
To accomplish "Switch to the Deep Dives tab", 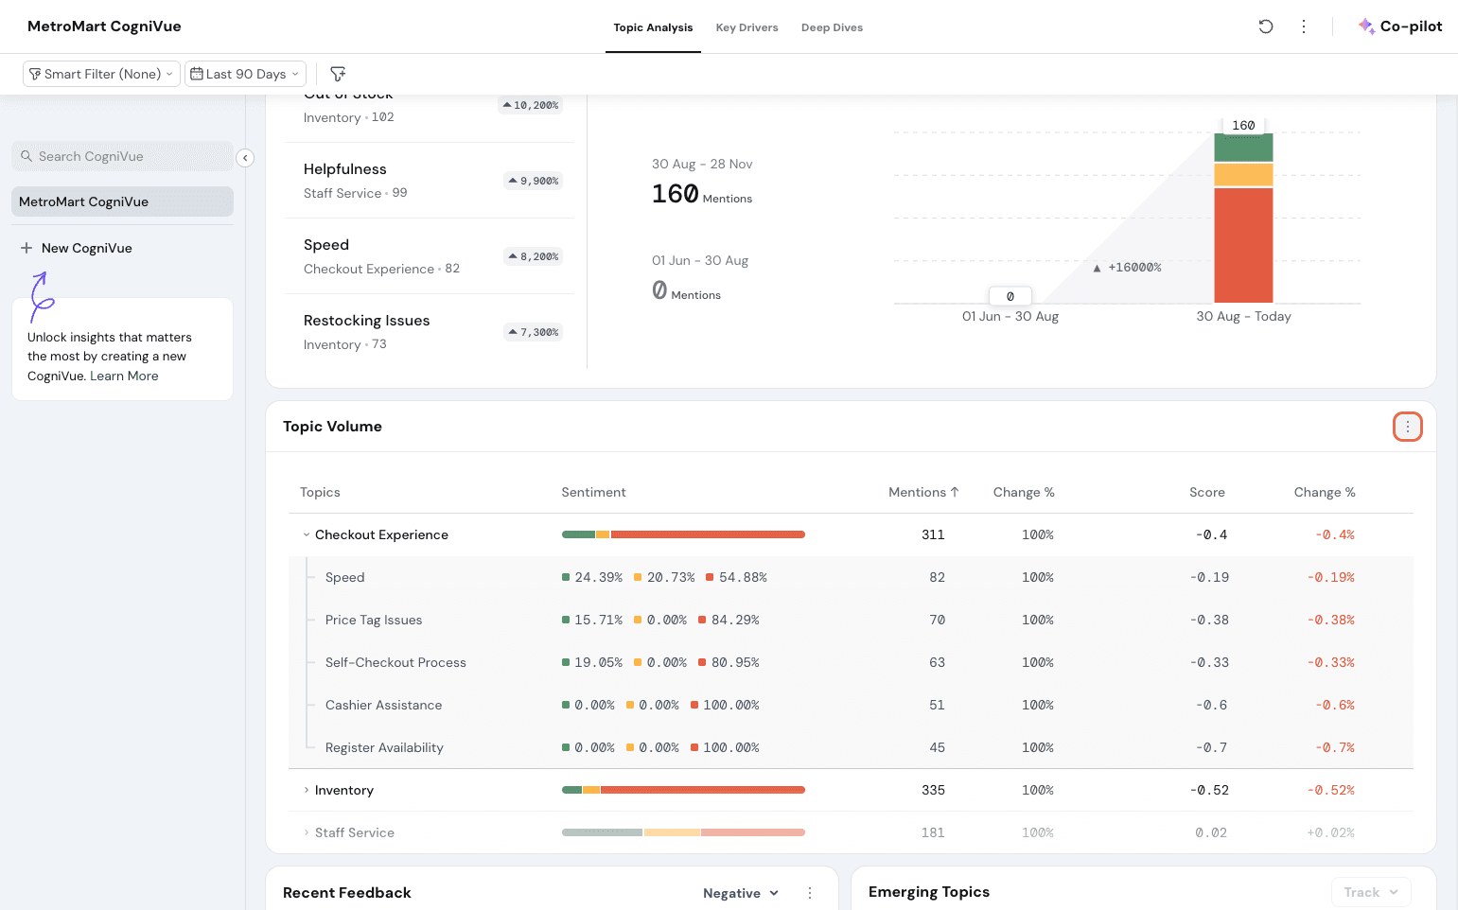I will point(832,27).
